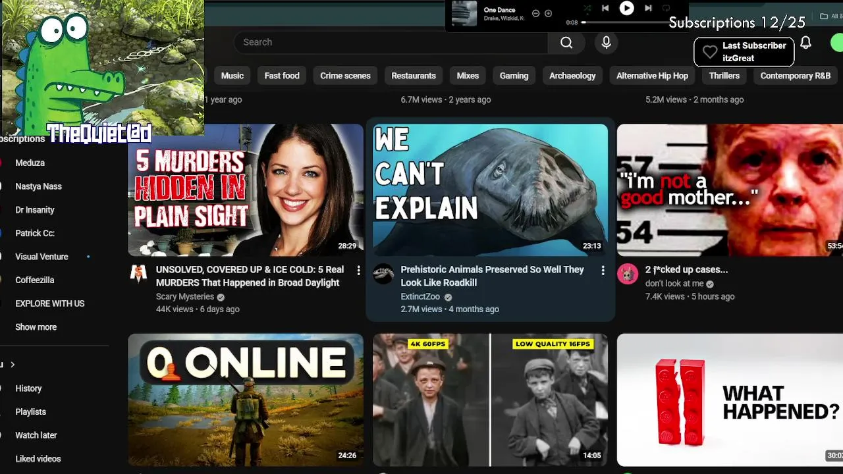The image size is (843, 474).
Task: Seek in the One Dance progress bar
Action: point(626,22)
